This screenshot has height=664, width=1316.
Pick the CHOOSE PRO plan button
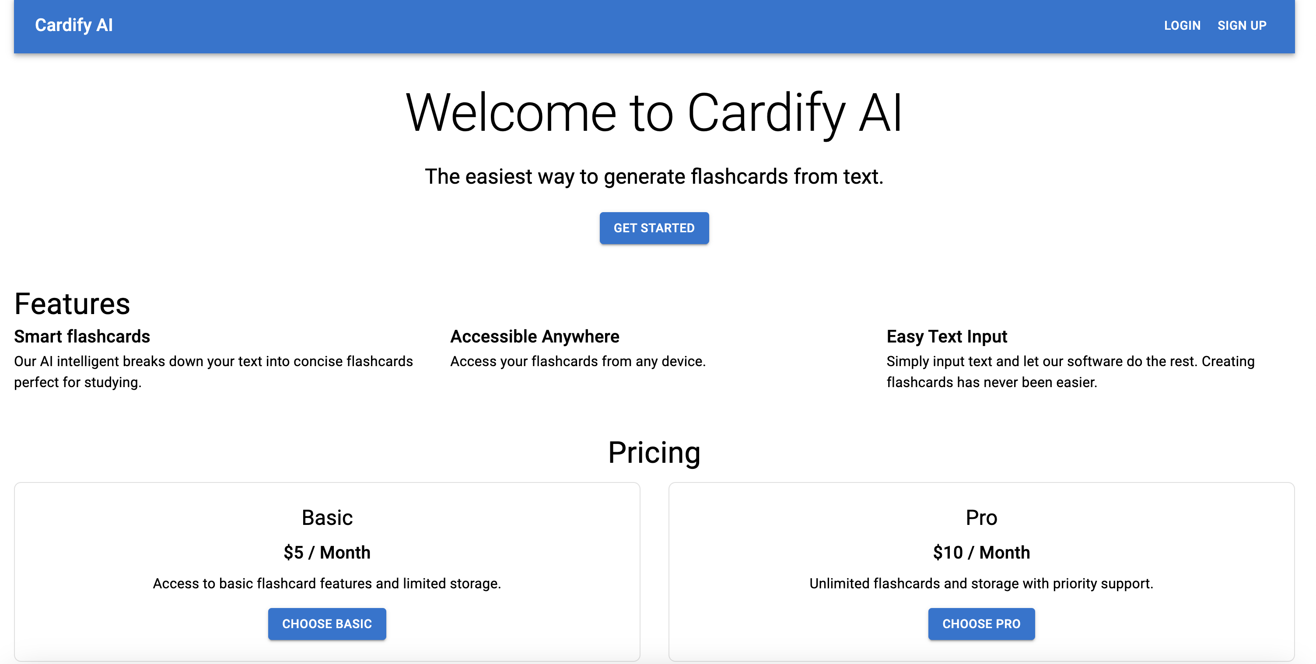pyautogui.click(x=981, y=624)
